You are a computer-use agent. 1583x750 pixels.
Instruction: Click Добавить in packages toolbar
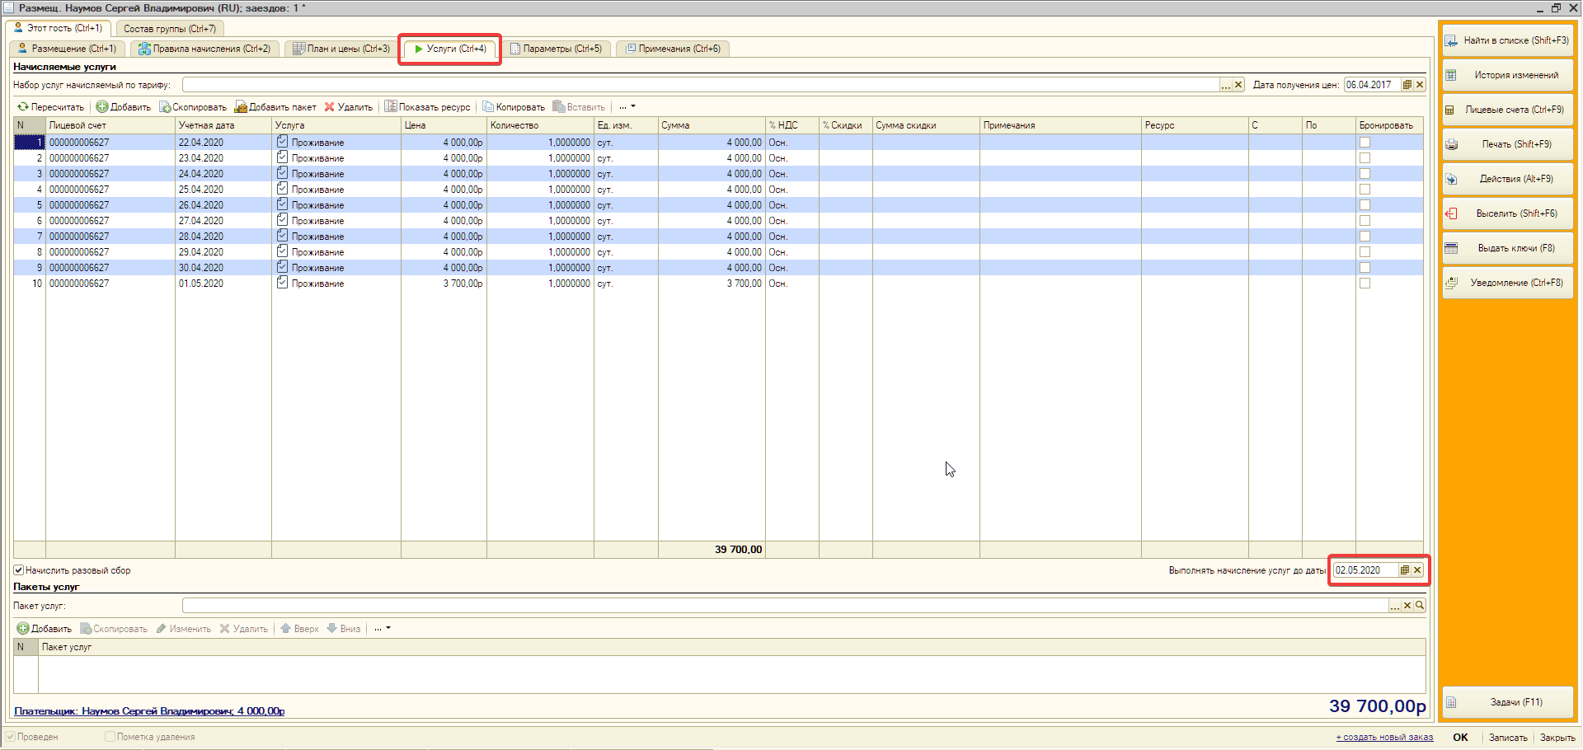click(x=45, y=629)
